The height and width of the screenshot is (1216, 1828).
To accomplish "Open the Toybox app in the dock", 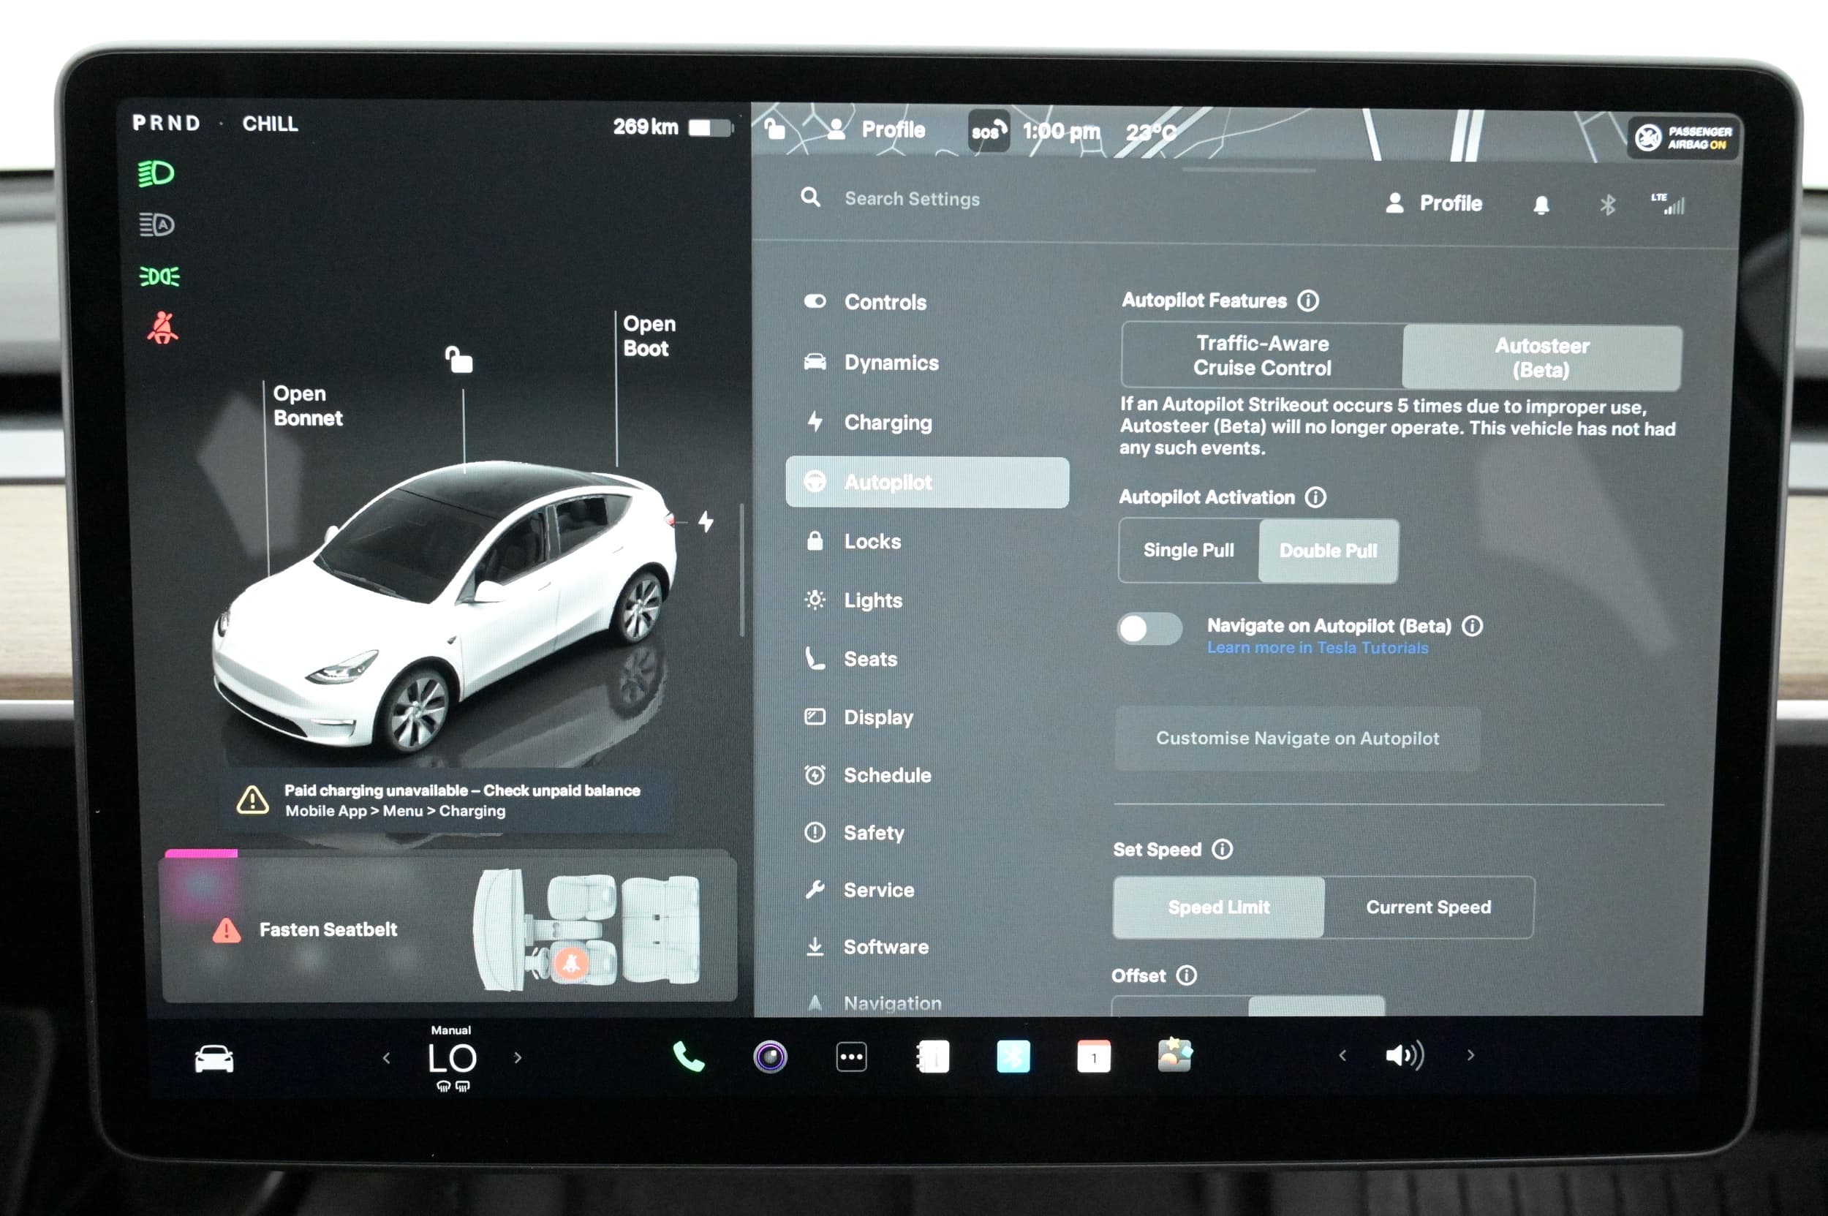I will tap(1174, 1055).
